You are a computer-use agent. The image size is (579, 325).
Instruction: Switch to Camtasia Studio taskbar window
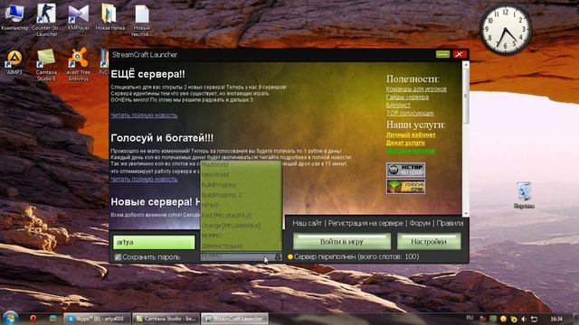[166, 319]
